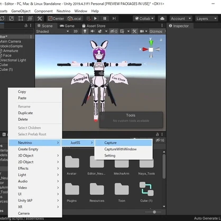Click the scene view panel options menu
Viewport: 221px width, 221px height.
coord(162,26)
